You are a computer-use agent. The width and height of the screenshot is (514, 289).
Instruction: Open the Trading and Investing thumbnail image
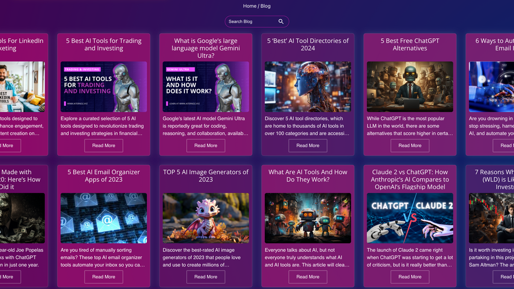(103, 87)
